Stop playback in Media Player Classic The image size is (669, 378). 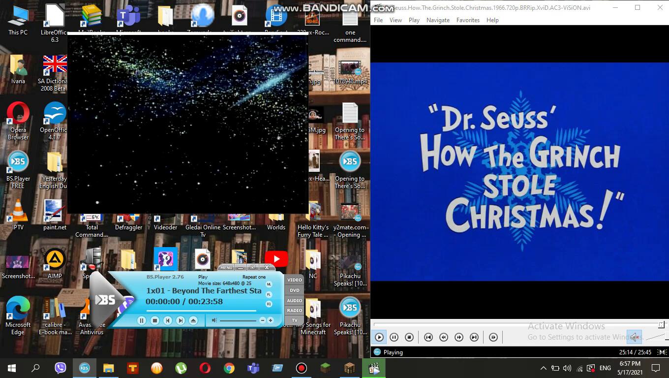[409, 337]
